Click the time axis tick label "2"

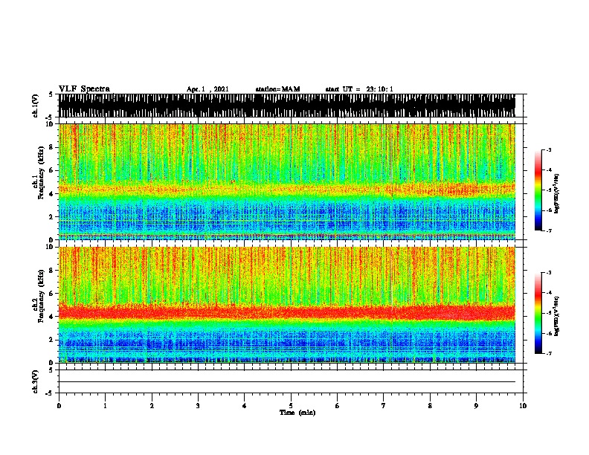[152, 406]
